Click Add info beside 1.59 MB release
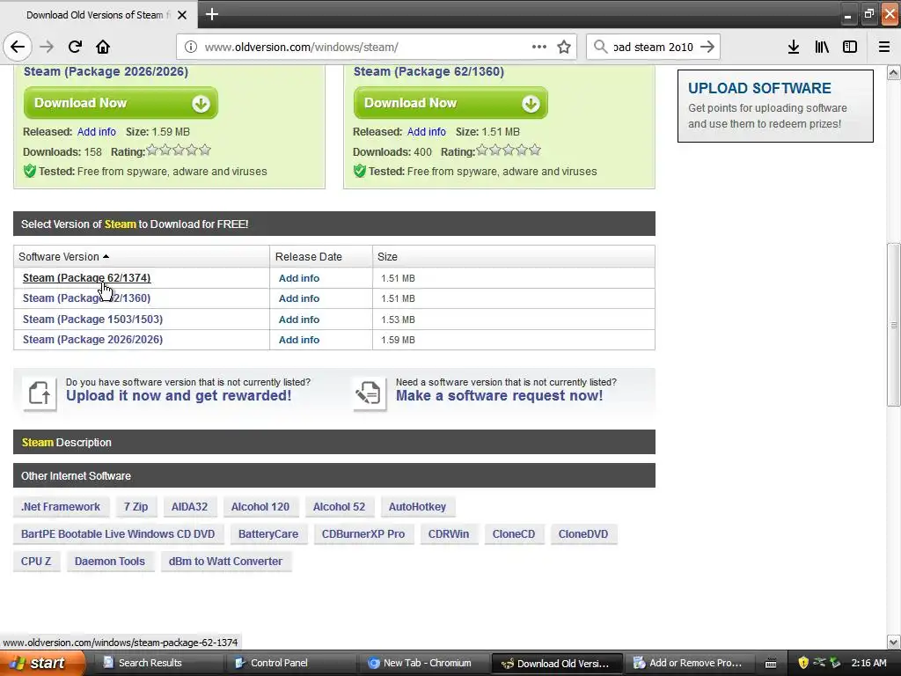901x676 pixels. [x=97, y=132]
